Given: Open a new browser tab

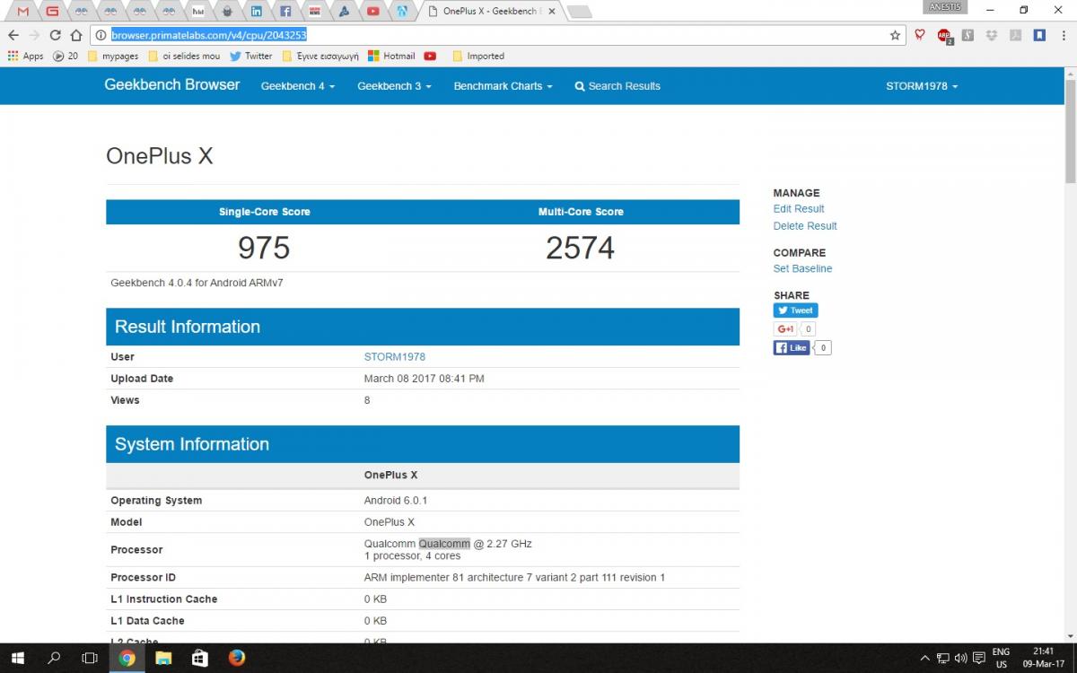Looking at the screenshot, I should (580, 12).
